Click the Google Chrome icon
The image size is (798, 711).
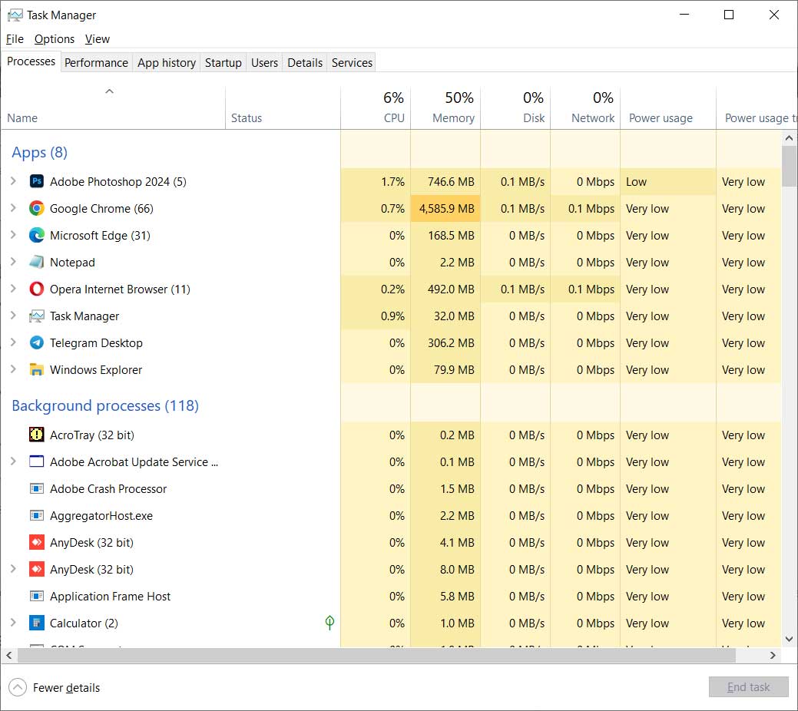click(x=36, y=208)
